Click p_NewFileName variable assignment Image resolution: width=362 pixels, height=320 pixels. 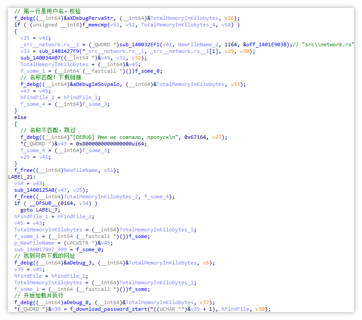pyautogui.click(x=34, y=243)
